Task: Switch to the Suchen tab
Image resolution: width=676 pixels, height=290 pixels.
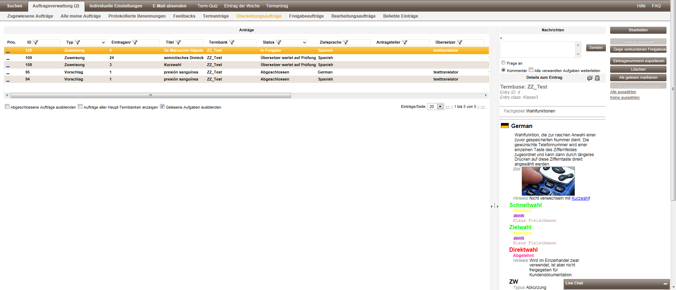Action: [14, 6]
